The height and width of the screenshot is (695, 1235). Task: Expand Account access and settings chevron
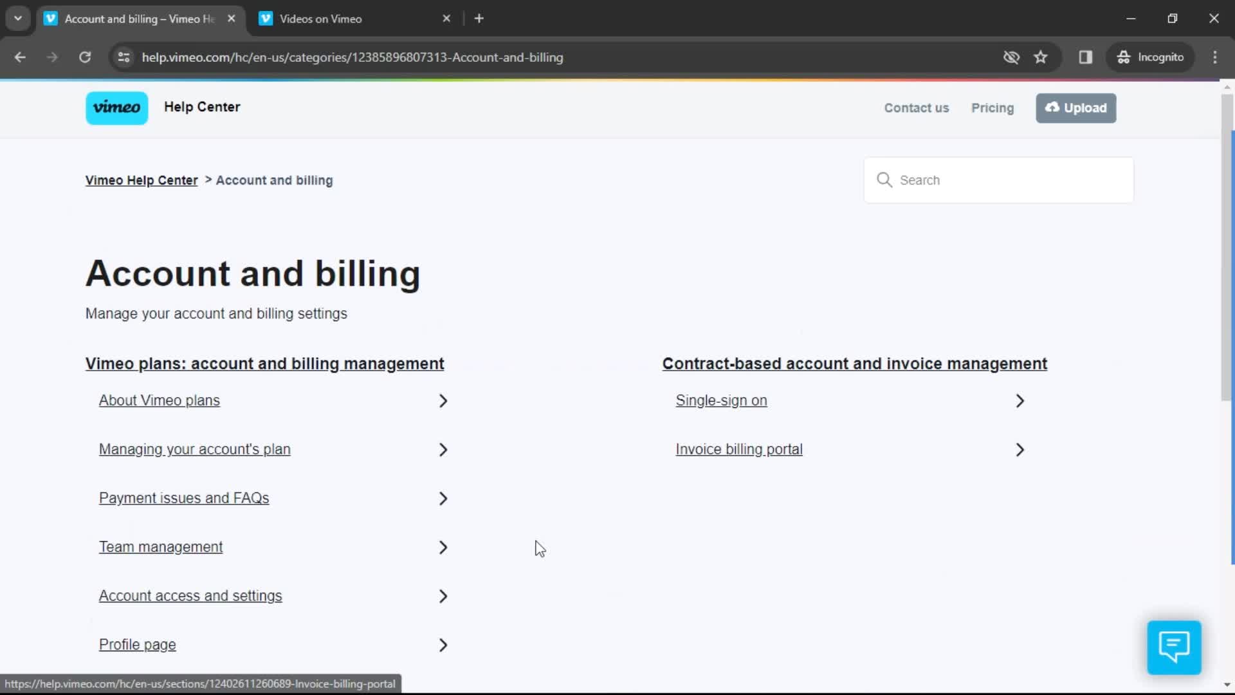click(443, 597)
